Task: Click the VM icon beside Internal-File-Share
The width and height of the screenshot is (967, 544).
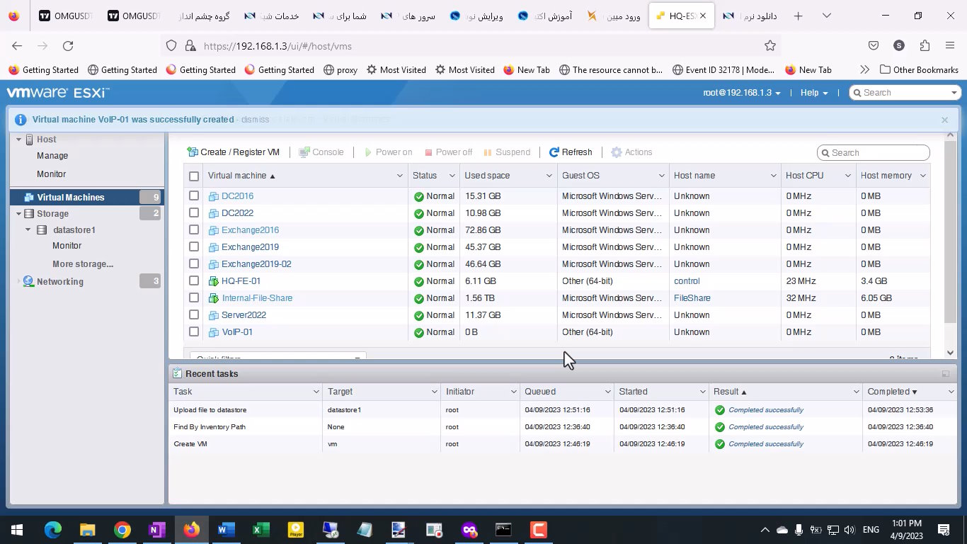Action: pyautogui.click(x=214, y=298)
